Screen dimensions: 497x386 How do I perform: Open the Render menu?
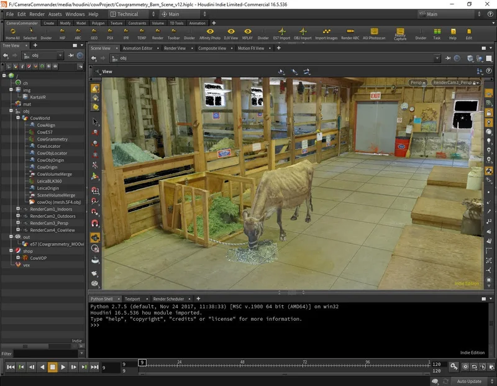point(37,14)
